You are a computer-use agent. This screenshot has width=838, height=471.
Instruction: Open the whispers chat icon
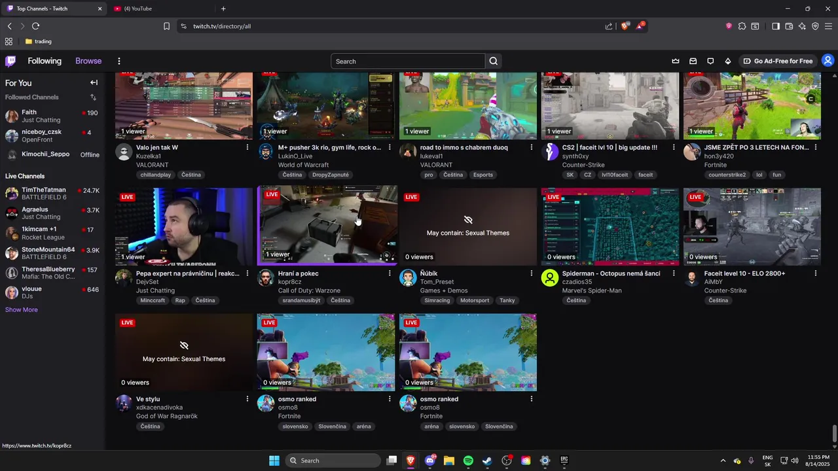pyautogui.click(x=710, y=61)
